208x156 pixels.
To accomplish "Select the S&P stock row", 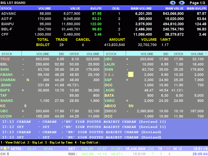I will pos(156,80).
